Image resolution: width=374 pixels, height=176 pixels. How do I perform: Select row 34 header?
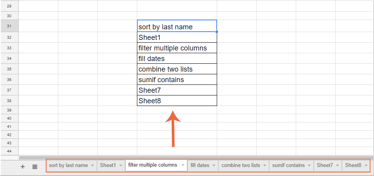tap(9, 58)
